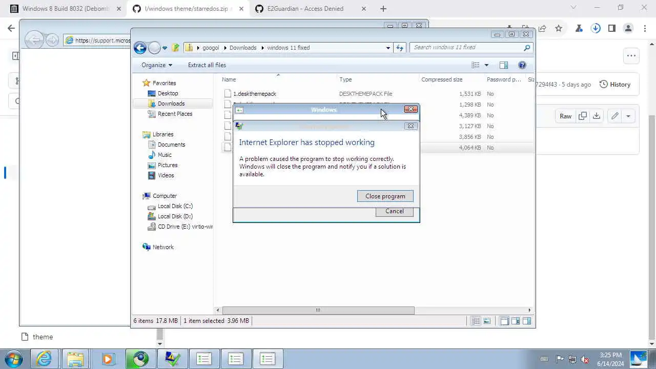
Task: Switch to Windows 8 Build 8032 browser tab
Action: coord(65,9)
